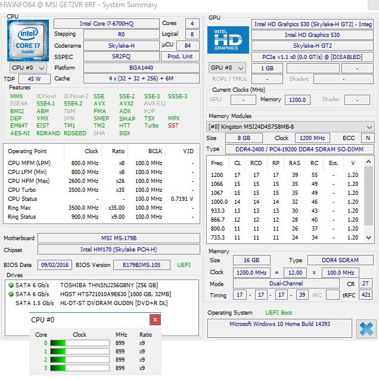Close System Summary with blue X icon

coord(366,329)
